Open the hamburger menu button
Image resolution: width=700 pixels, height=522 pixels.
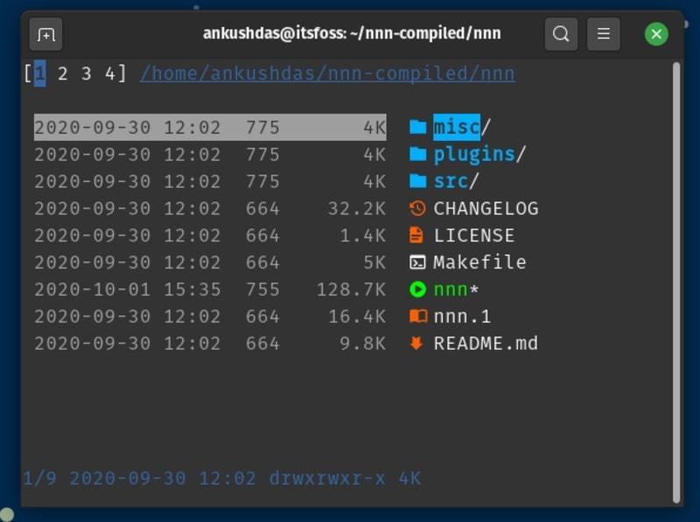[603, 35]
